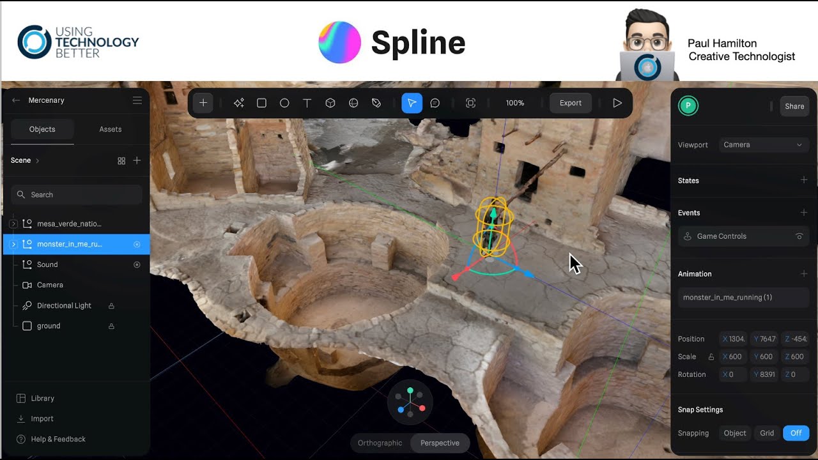Set Snapping to Object
The height and width of the screenshot is (460, 818).
point(735,433)
